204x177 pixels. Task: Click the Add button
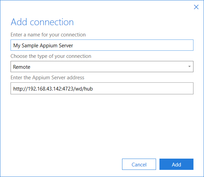pos(176,164)
